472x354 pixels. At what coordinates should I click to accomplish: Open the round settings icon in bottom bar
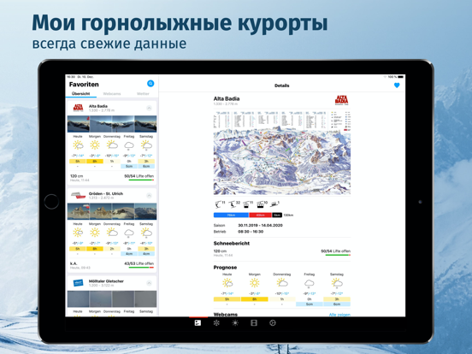pos(273,323)
